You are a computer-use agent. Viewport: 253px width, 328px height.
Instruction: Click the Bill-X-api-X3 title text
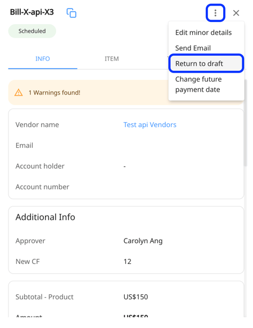click(x=32, y=12)
